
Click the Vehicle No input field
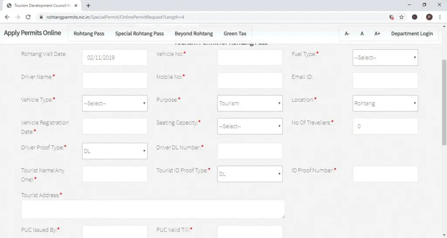click(250, 58)
